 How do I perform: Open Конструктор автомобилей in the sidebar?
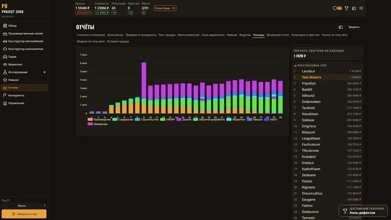coord(24,41)
